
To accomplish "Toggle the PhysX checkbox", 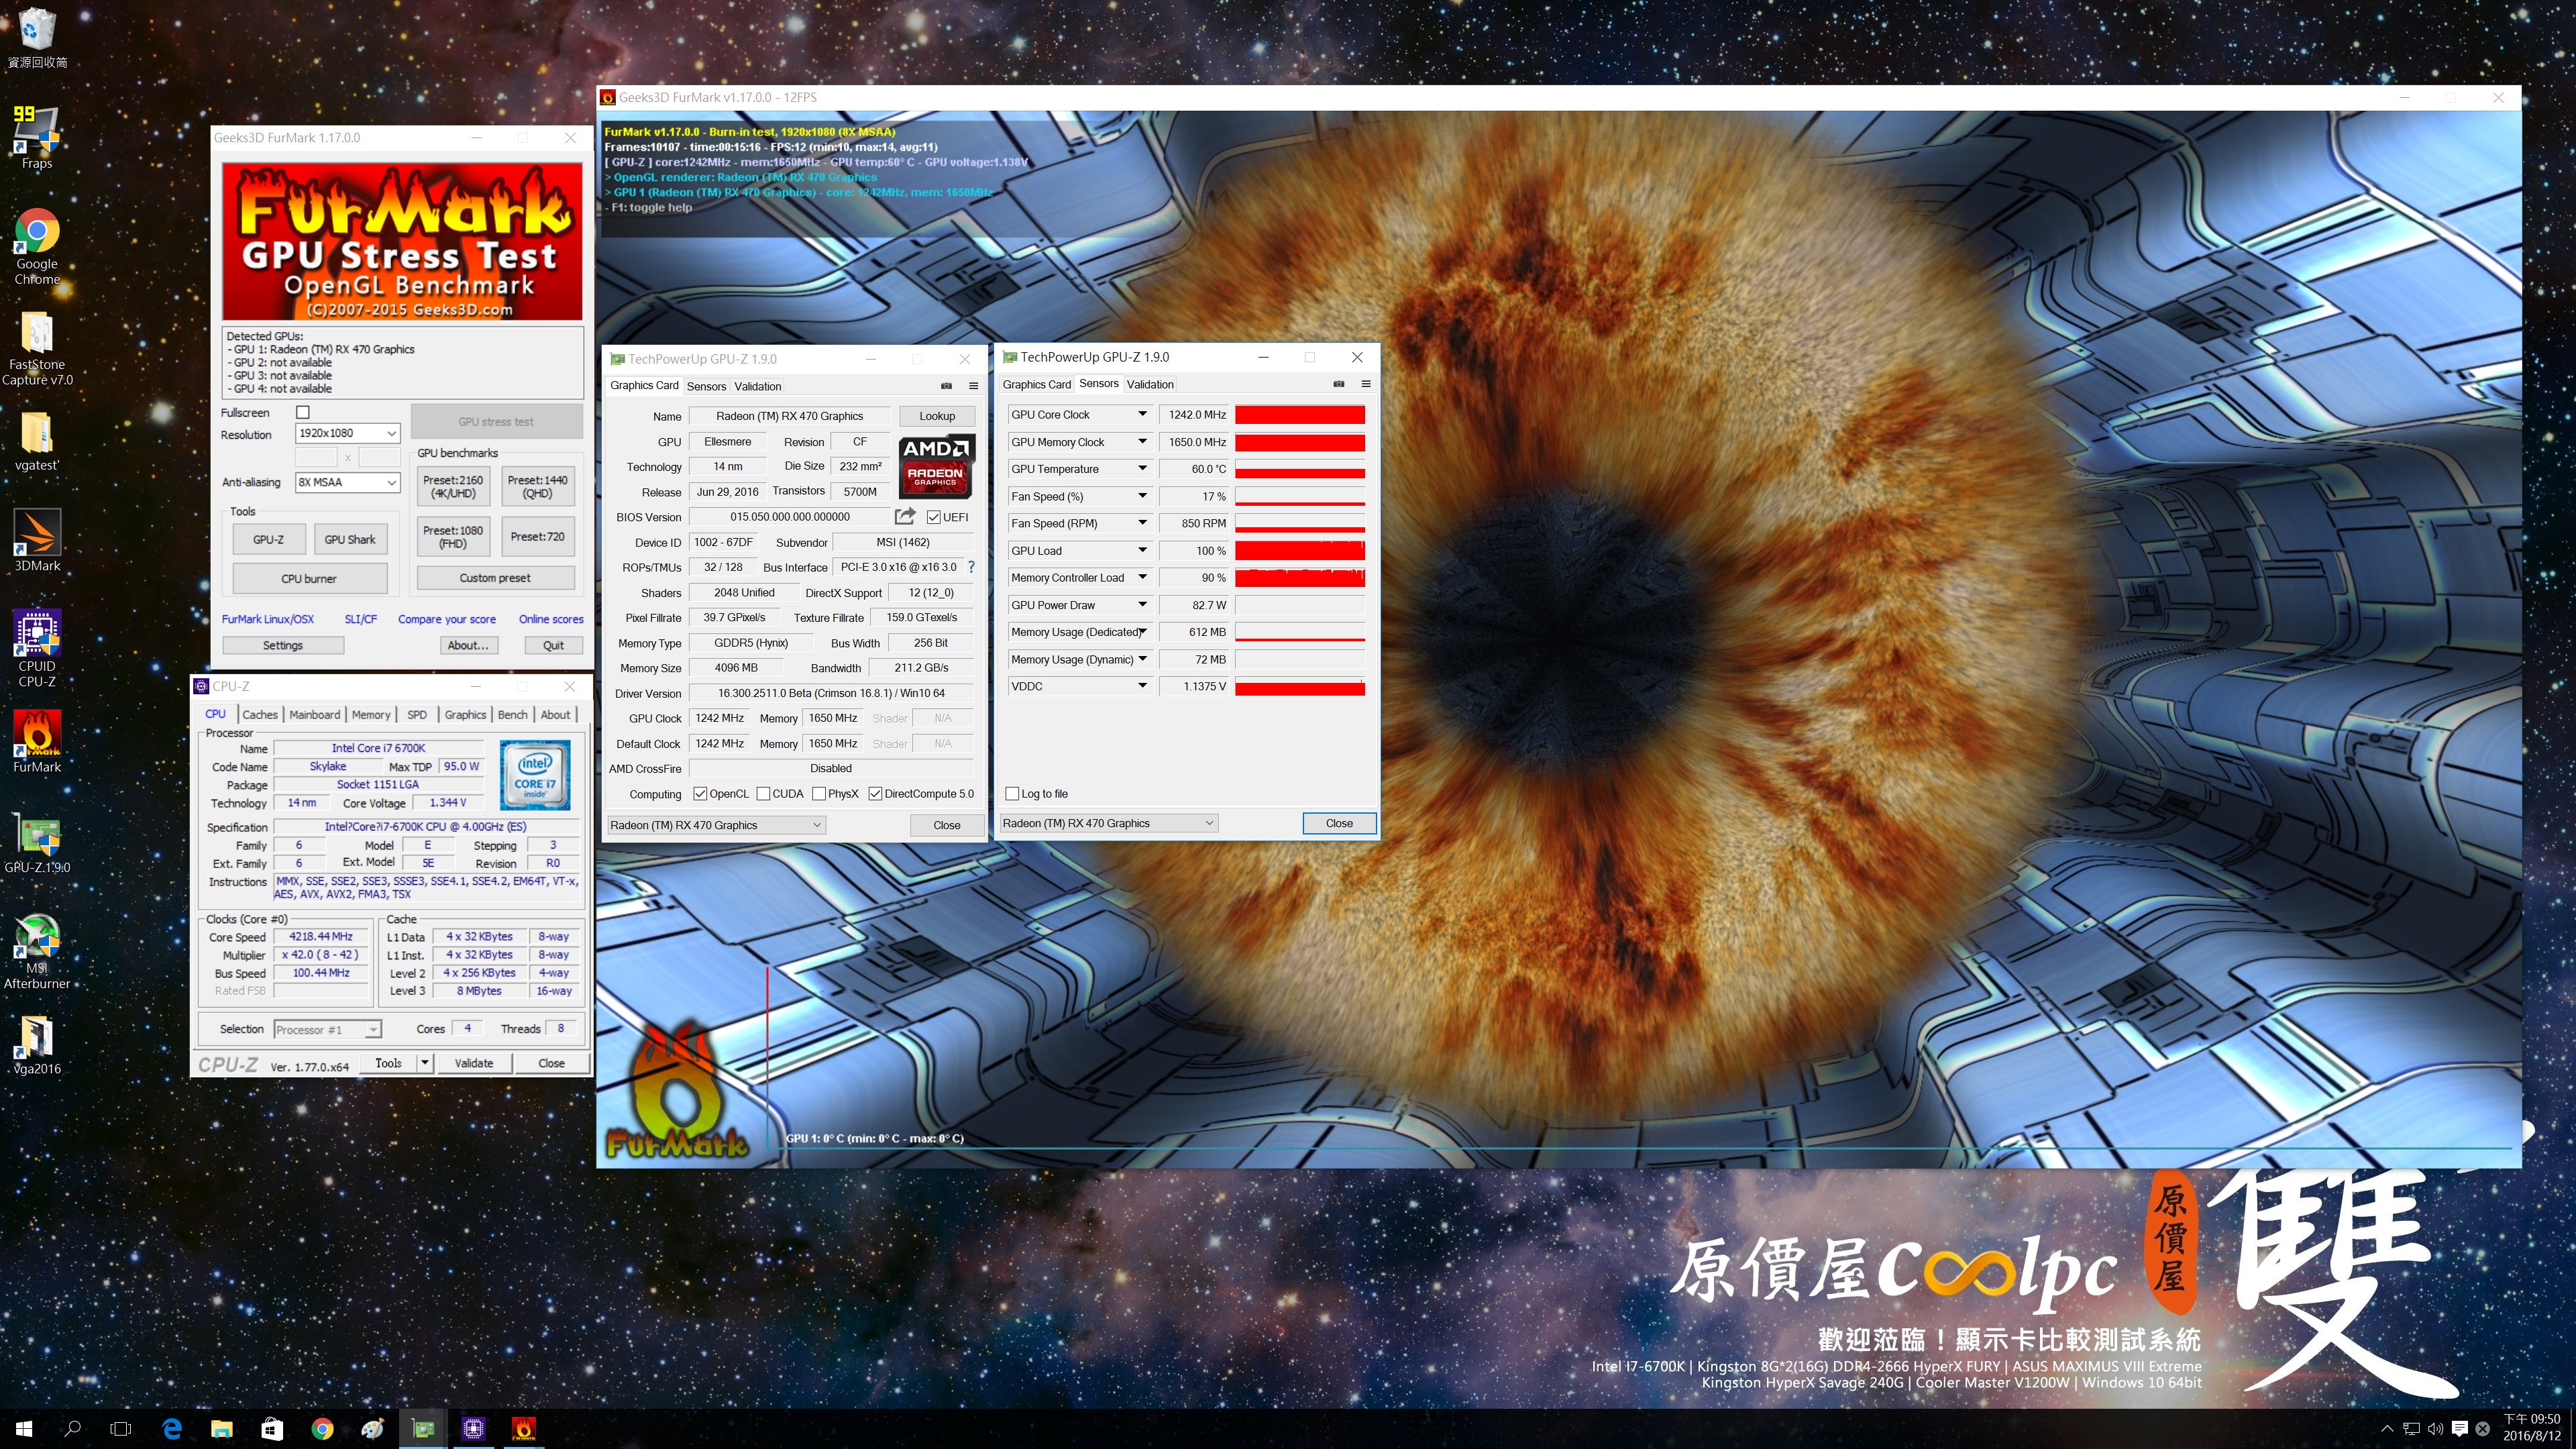I will coord(819,794).
